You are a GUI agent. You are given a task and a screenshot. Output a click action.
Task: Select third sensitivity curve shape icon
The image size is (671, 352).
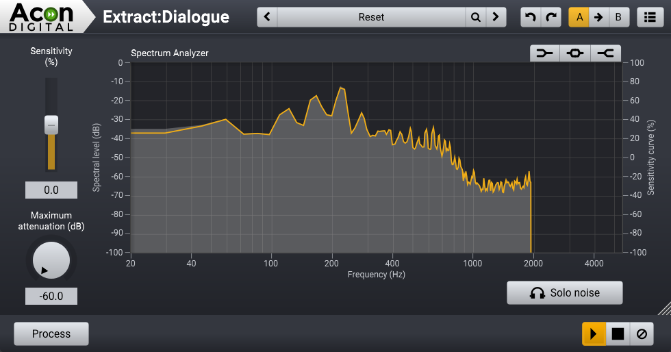click(605, 53)
